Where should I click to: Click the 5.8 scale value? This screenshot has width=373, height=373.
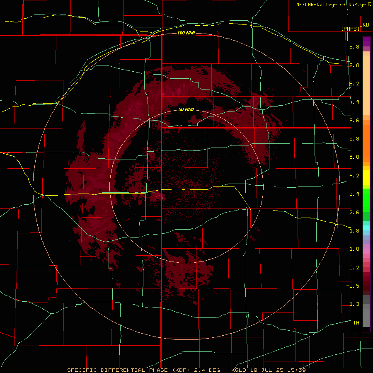(354, 139)
